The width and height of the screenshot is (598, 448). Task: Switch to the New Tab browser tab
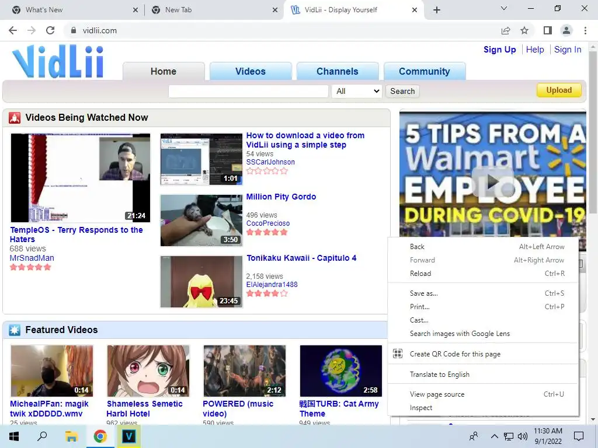click(214, 10)
